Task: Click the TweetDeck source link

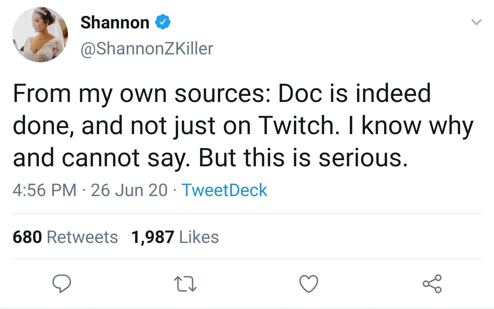Action: (x=224, y=190)
